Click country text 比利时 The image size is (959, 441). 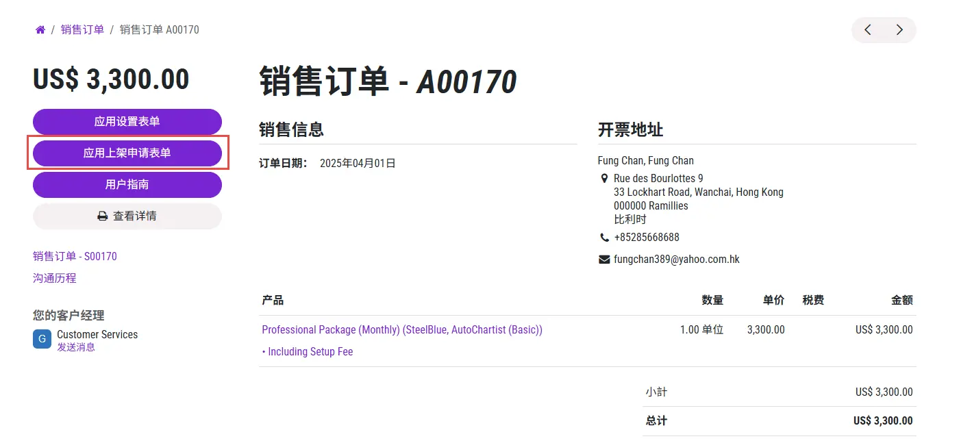point(630,220)
